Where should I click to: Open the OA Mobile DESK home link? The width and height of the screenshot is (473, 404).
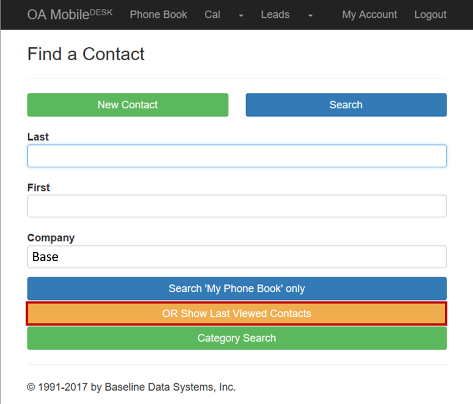pyautogui.click(x=70, y=14)
